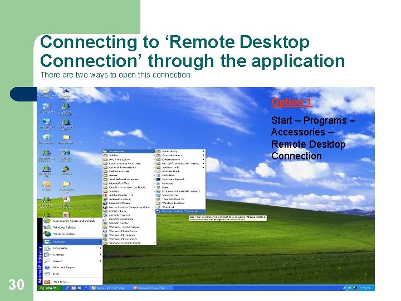Open the highlighted Accessories folder in Programs
401x301 pixels.
point(129,151)
